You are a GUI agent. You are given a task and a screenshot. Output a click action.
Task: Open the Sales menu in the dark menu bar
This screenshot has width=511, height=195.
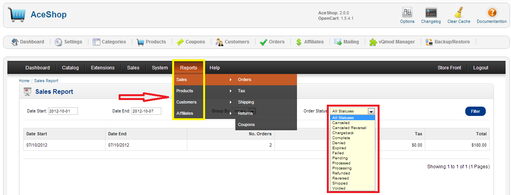(x=133, y=68)
